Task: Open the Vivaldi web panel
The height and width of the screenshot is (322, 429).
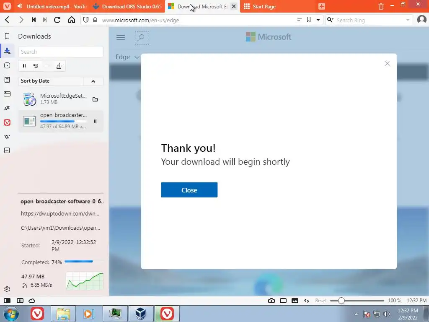Action: pos(7,122)
